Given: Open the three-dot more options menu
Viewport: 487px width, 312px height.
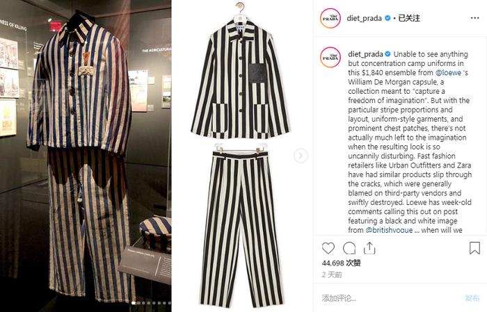Looking at the screenshot, I should click(x=474, y=18).
